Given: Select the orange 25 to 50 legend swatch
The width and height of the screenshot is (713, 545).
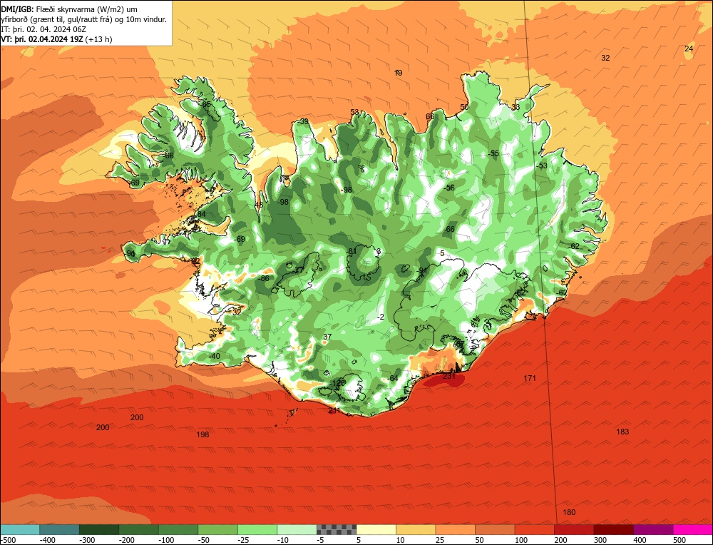Looking at the screenshot, I should point(455,529).
